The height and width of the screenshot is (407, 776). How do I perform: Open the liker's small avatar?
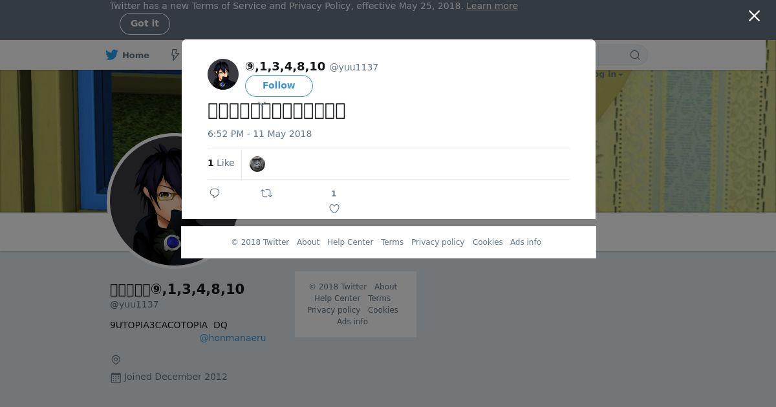(257, 164)
